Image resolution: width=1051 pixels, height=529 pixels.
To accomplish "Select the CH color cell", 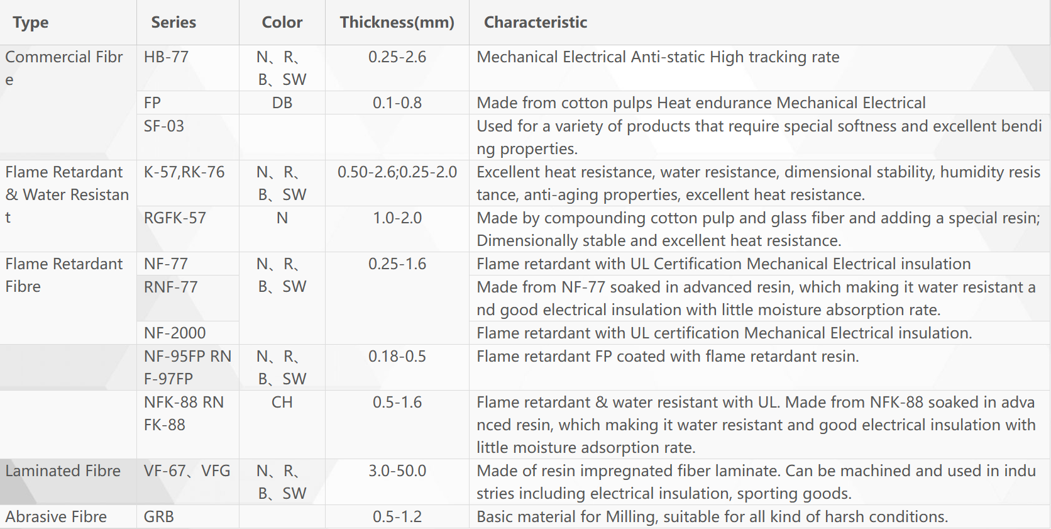I will (282, 425).
